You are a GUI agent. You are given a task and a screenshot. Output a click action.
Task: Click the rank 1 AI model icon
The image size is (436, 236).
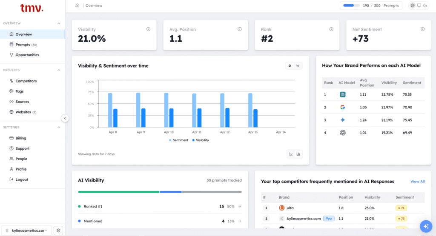pos(343,94)
